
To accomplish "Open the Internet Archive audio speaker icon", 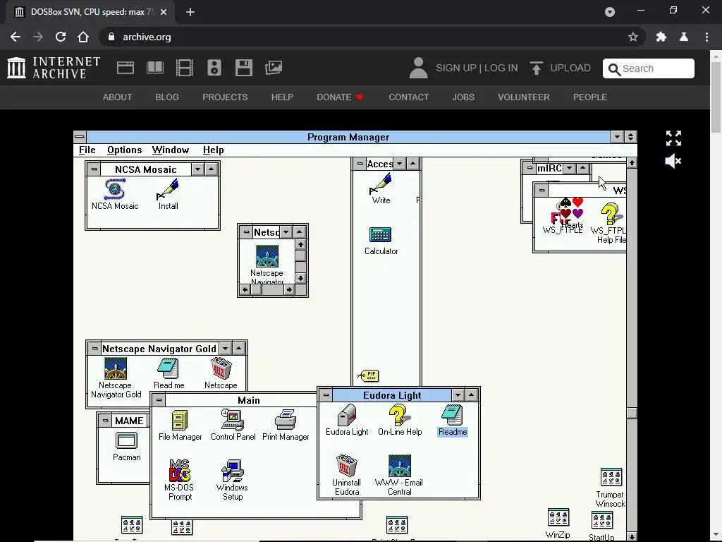I will coord(214,68).
